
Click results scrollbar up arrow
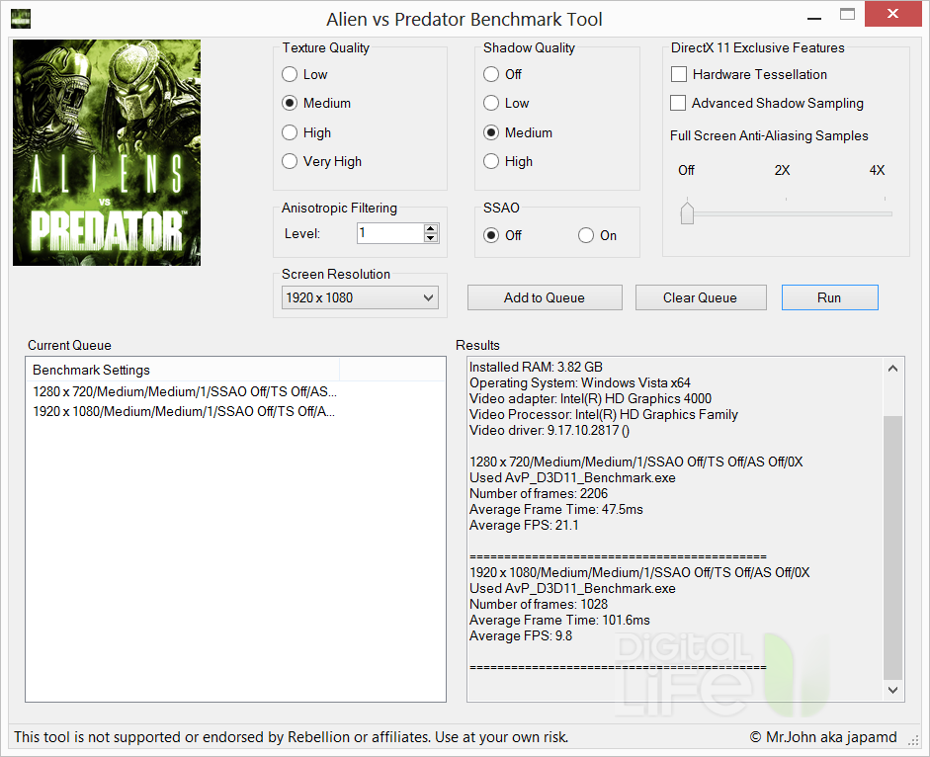(x=892, y=369)
